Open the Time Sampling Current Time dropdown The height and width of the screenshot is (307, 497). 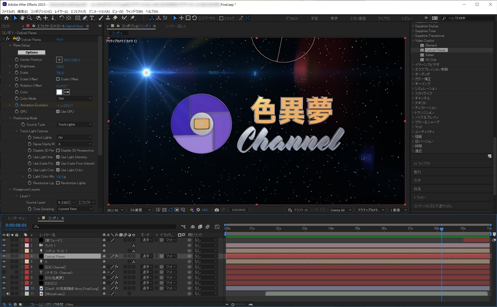tap(75, 209)
